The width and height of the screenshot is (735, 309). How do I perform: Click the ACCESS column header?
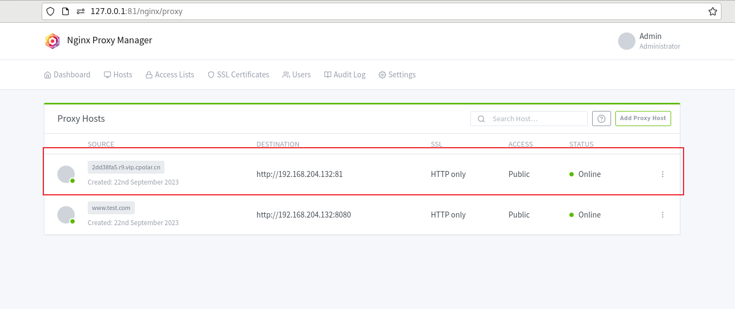click(x=521, y=144)
